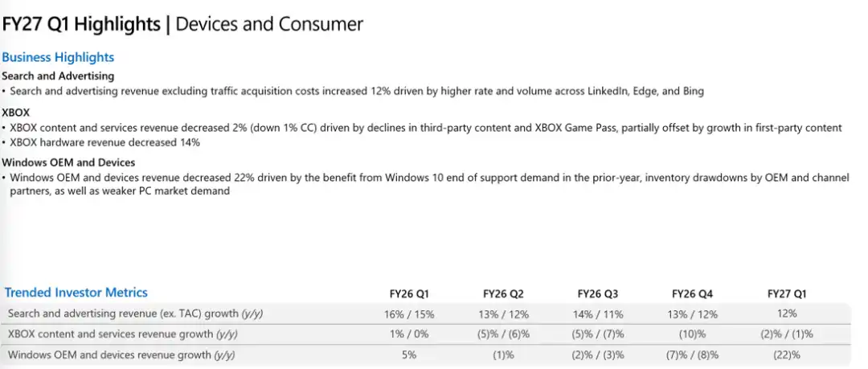Click the FY26 Q4 column header
This screenshot has width=868, height=369.
[693, 294]
